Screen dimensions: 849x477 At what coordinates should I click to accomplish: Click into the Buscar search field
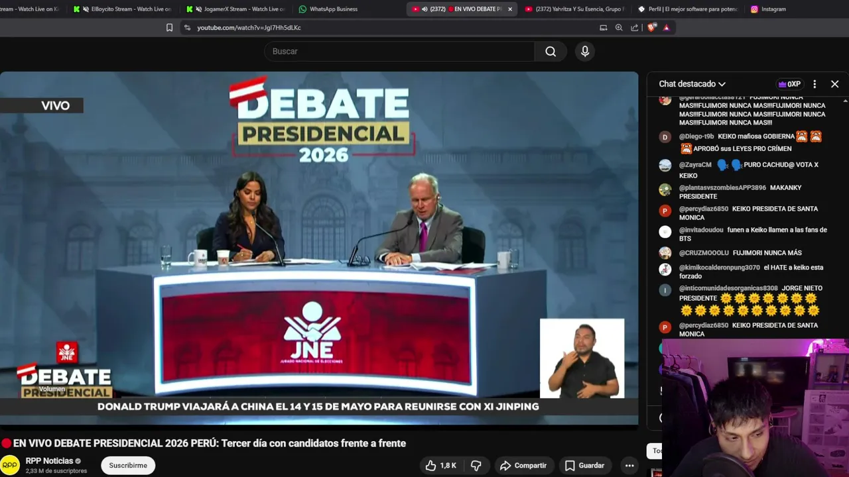[x=399, y=51]
